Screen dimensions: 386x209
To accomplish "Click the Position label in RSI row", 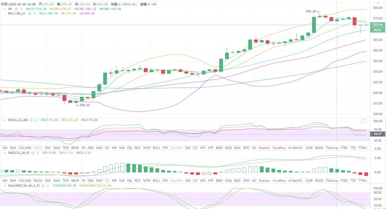I will pos(264,148).
